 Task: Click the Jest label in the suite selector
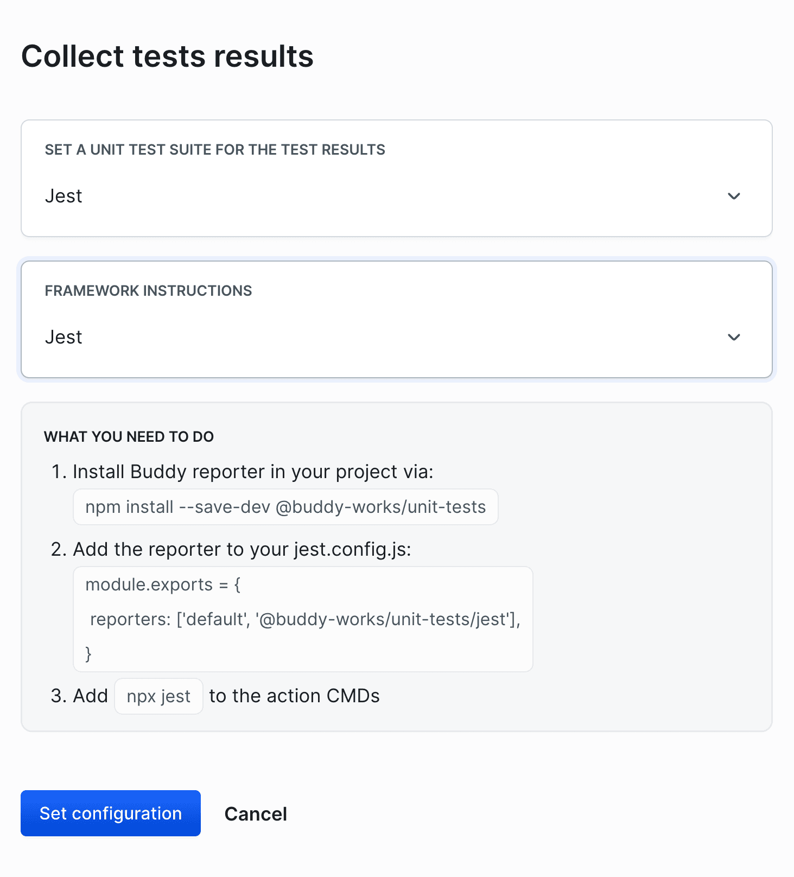click(x=63, y=196)
